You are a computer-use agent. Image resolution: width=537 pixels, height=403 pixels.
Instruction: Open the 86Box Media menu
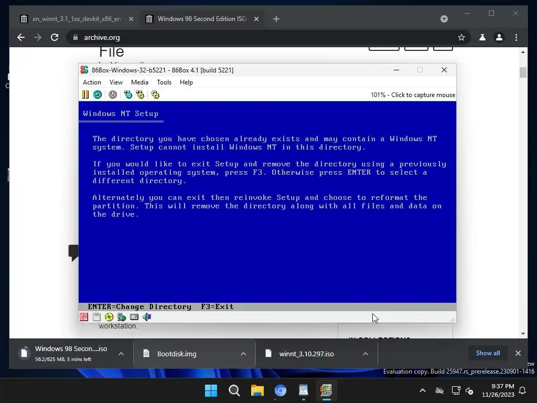click(x=139, y=82)
